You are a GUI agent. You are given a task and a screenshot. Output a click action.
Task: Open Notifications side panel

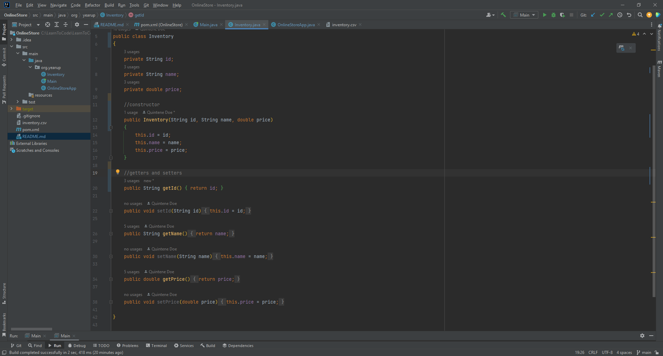pos(659,38)
